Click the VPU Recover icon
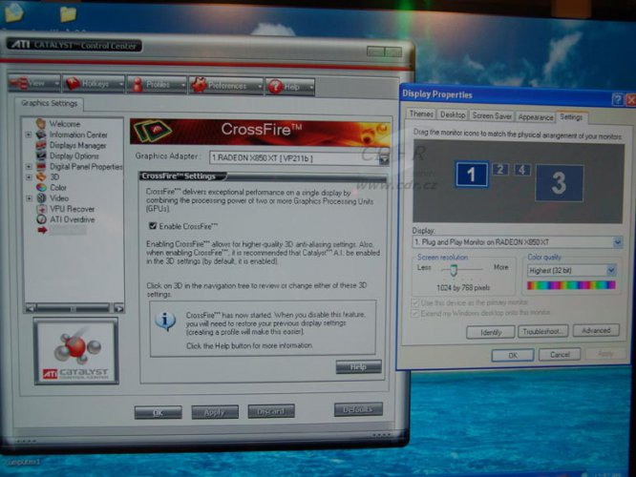This screenshot has height=477, width=636. click(x=41, y=209)
